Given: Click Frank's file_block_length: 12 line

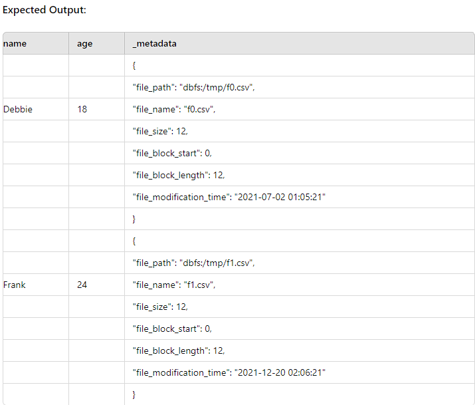Looking at the screenshot, I should (x=179, y=350).
